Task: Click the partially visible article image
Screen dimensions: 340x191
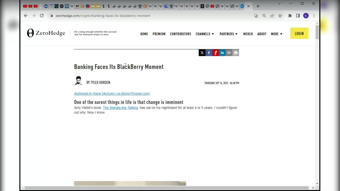Action: click(x=130, y=184)
